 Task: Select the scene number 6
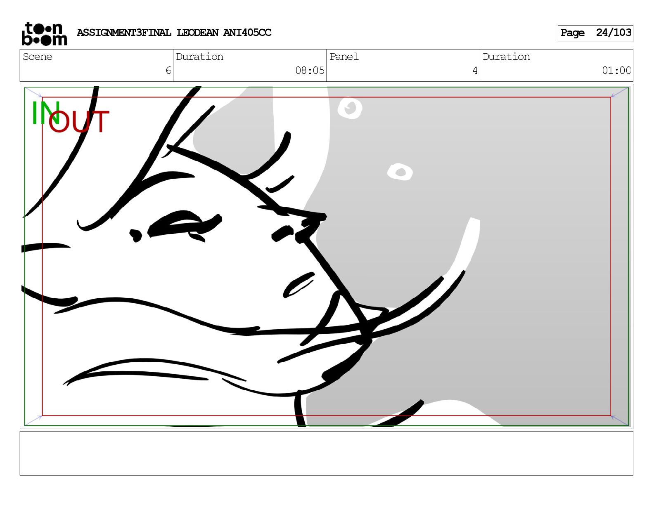[x=168, y=71]
